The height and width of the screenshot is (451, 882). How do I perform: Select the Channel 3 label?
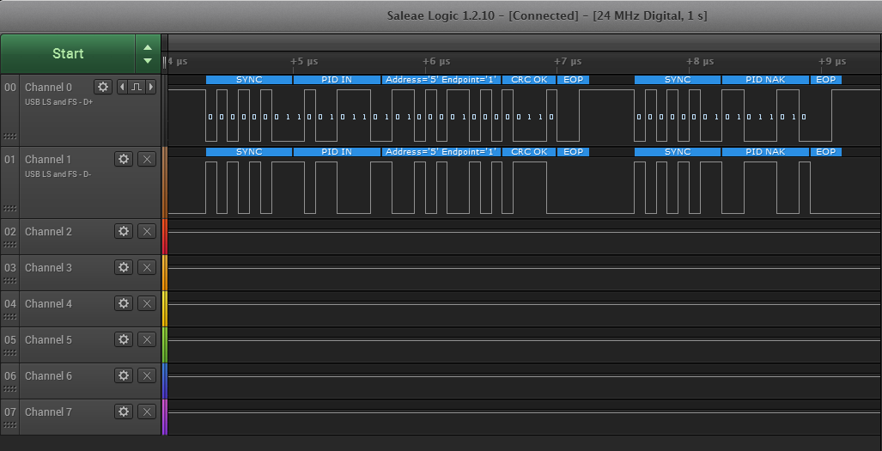[x=48, y=267]
